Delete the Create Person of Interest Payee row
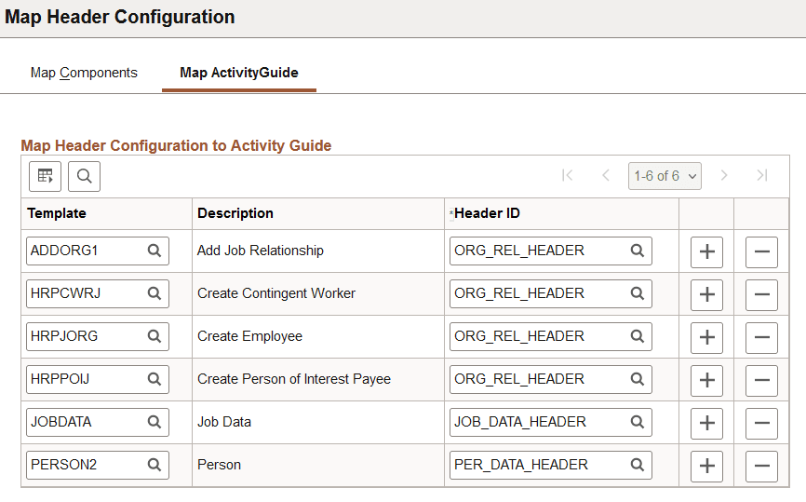This screenshot has height=502, width=806. pos(761,380)
